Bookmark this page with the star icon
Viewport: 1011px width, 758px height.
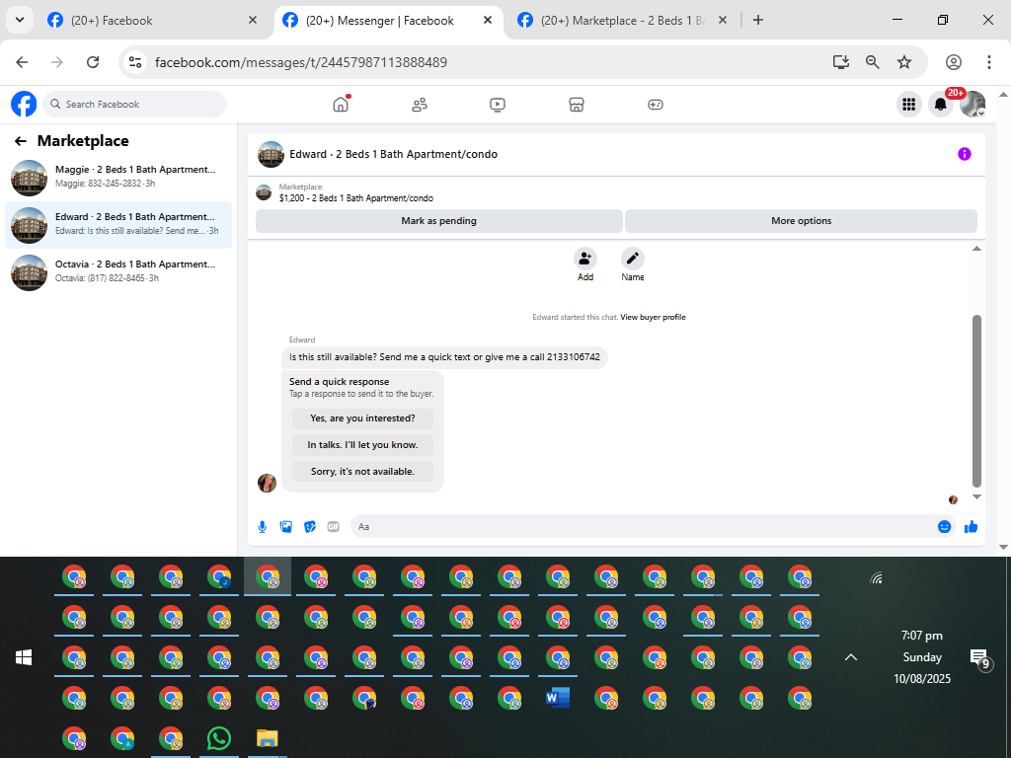904,62
